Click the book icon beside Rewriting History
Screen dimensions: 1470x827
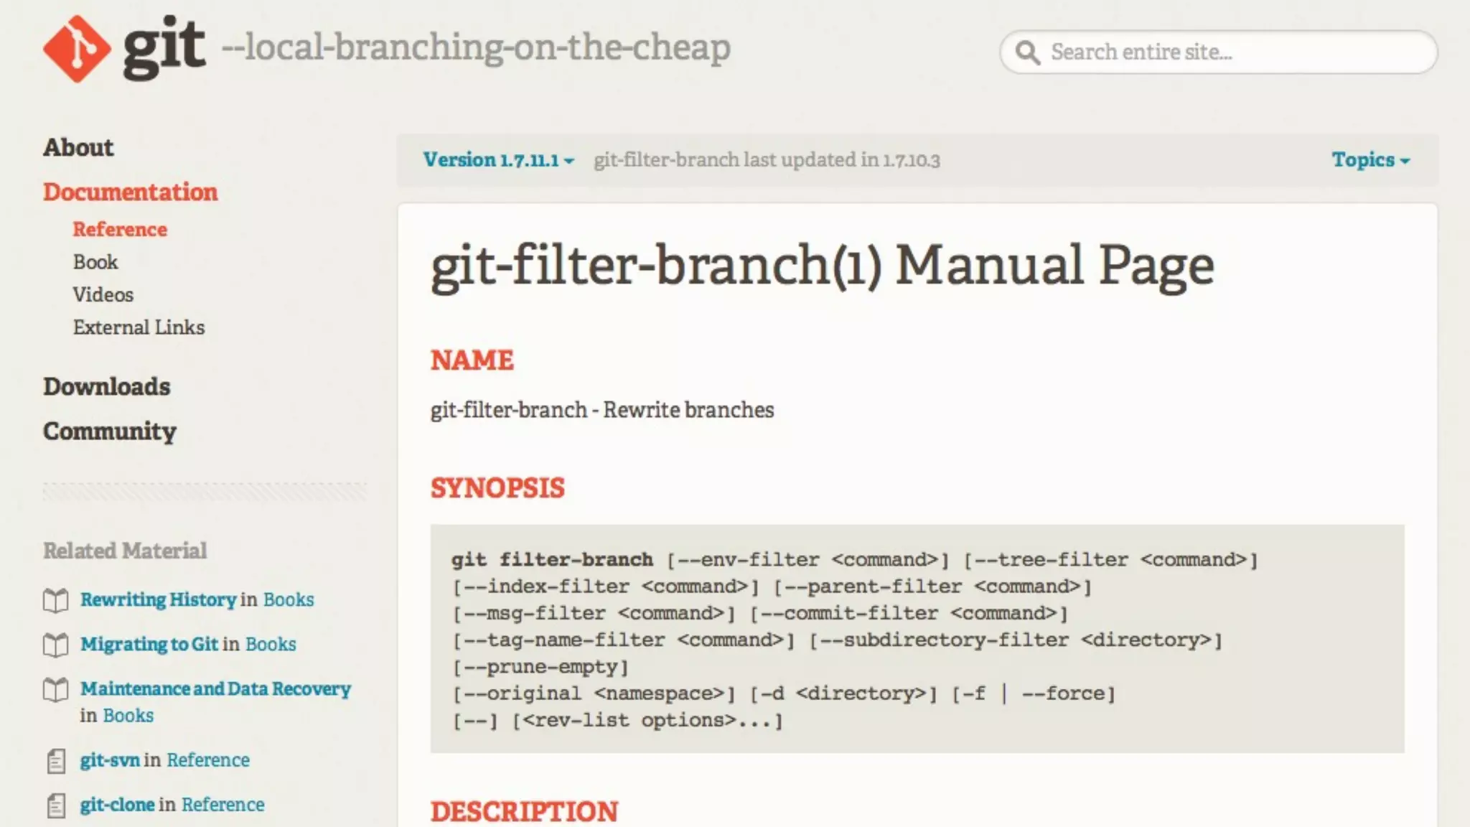56,600
